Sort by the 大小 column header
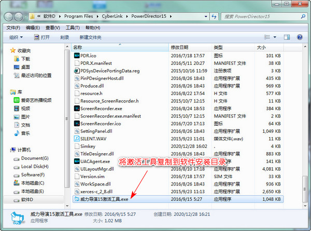Screen dimensions: 311x231 click(x=270, y=47)
